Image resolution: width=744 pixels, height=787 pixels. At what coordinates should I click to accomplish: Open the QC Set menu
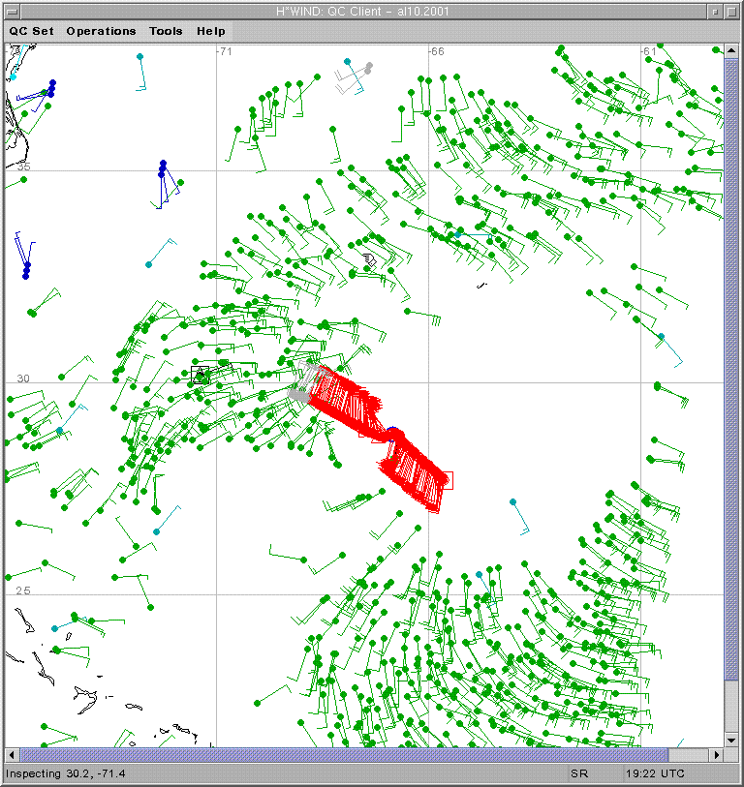(32, 31)
